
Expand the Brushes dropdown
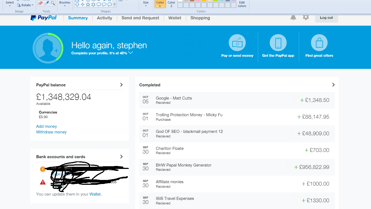click(x=65, y=3)
